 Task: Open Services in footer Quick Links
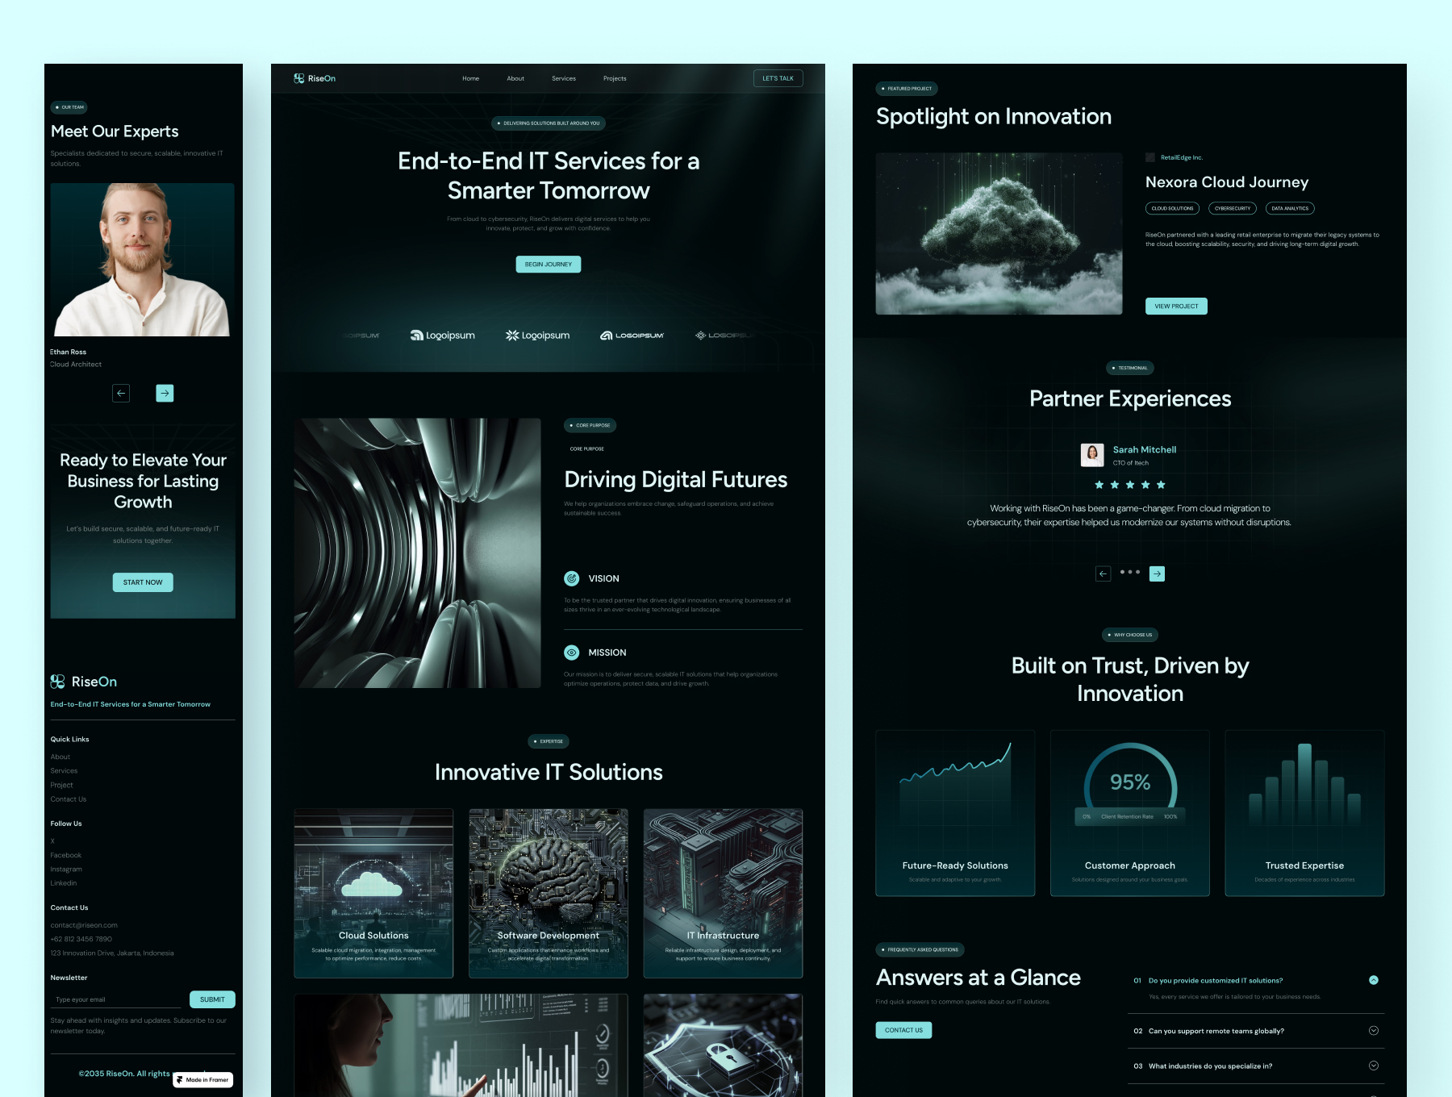point(64,771)
